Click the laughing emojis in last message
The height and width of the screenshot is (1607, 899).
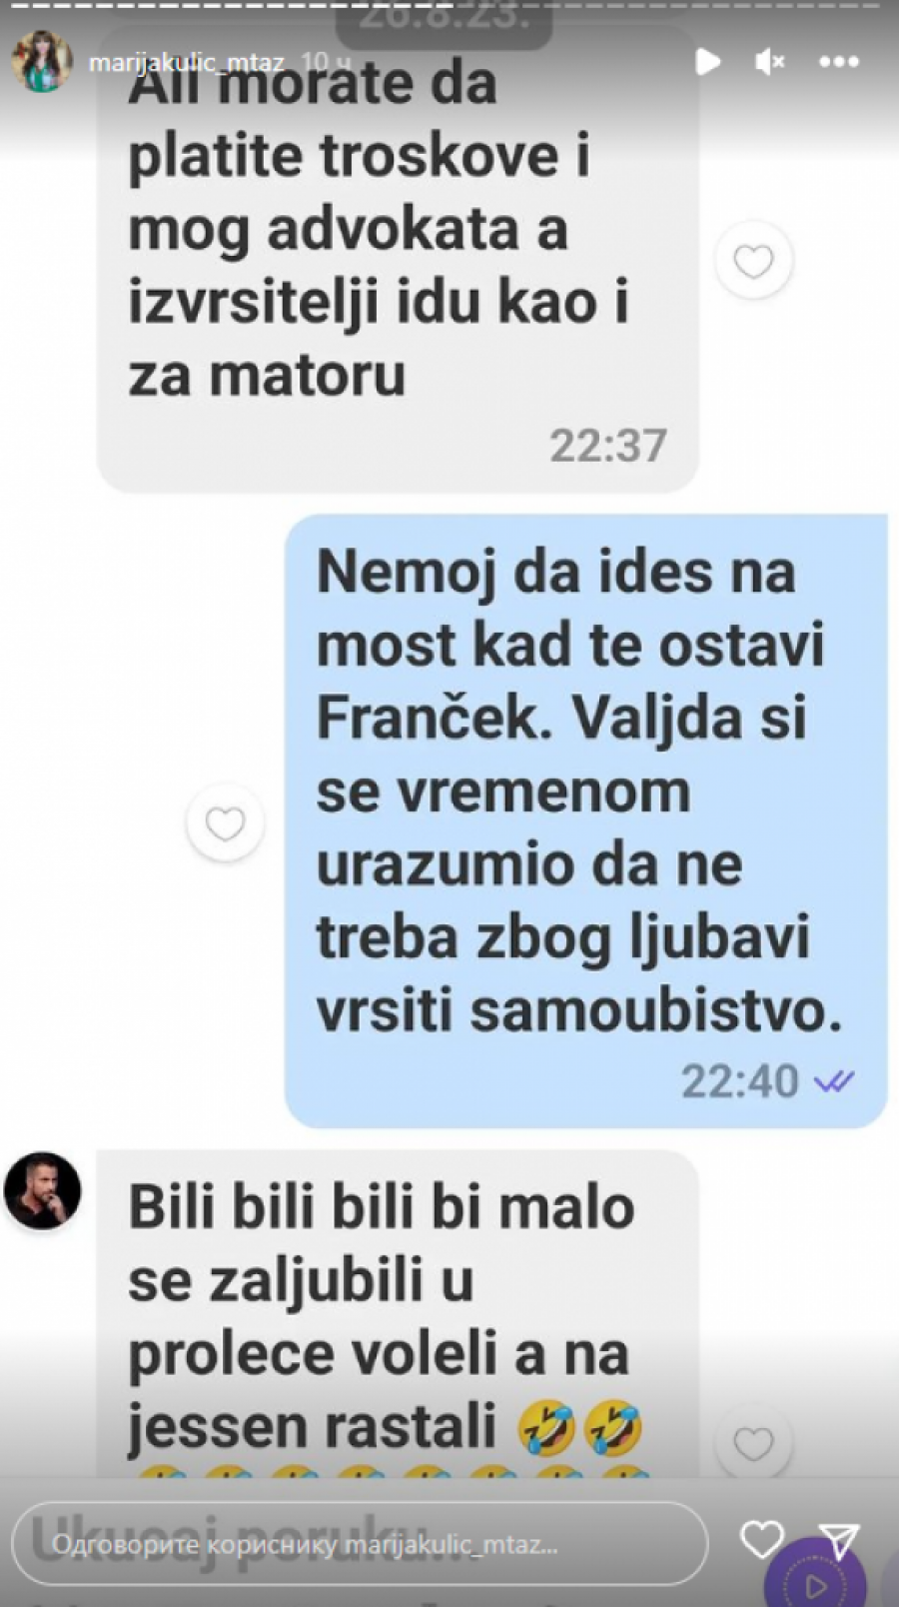581,1427
